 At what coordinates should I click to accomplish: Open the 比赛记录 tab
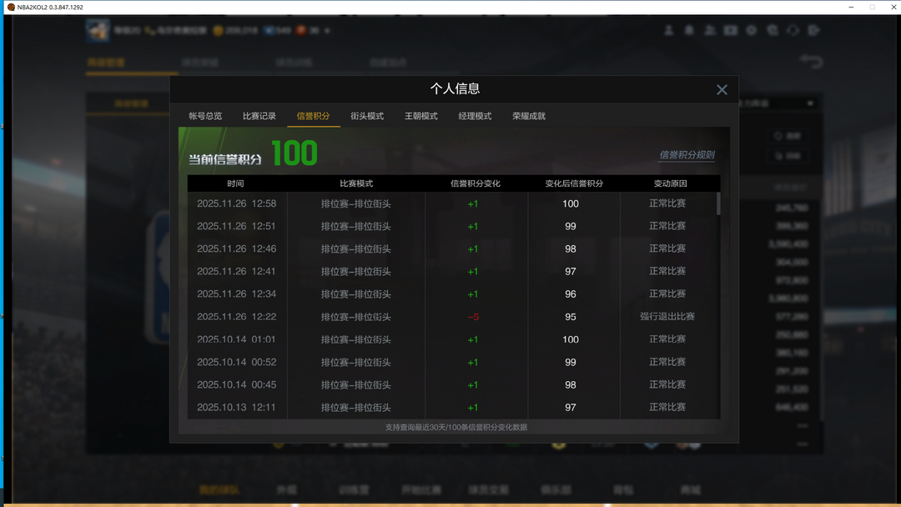click(x=259, y=116)
